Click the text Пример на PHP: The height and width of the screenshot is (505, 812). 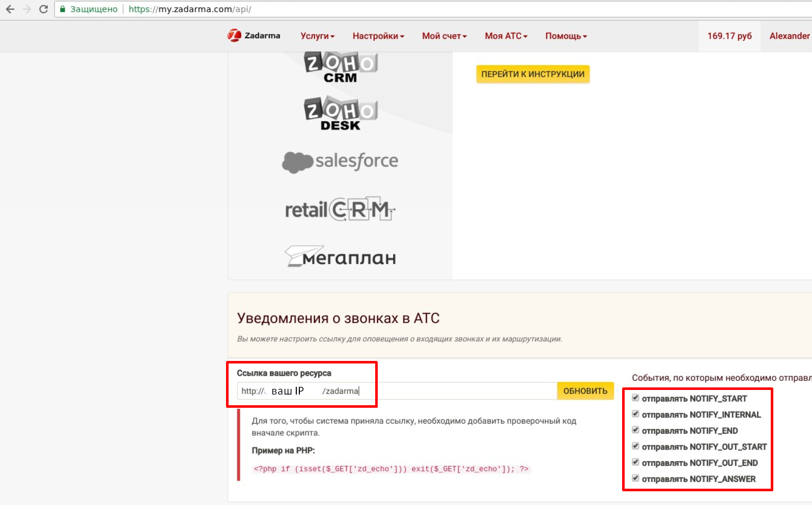(284, 451)
